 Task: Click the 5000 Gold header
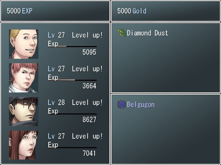coord(132,11)
